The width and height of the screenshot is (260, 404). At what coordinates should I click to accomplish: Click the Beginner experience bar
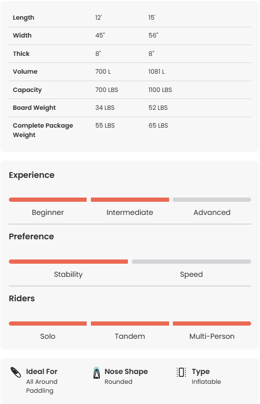48,200
